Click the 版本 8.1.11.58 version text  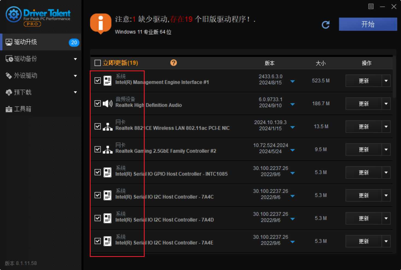21,263
